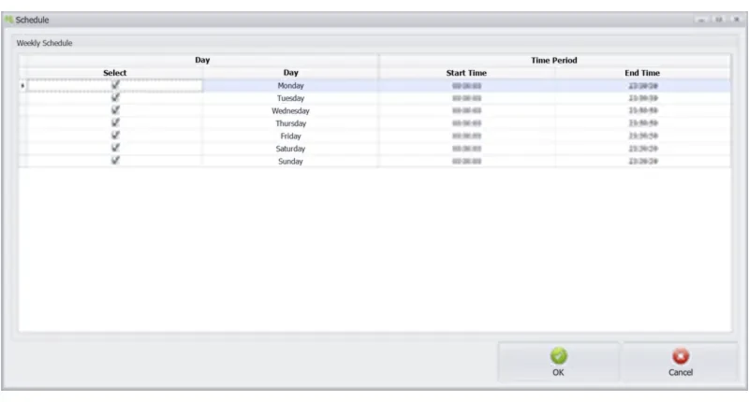The image size is (749, 402).
Task: Select the Monday day cell
Action: [290, 86]
